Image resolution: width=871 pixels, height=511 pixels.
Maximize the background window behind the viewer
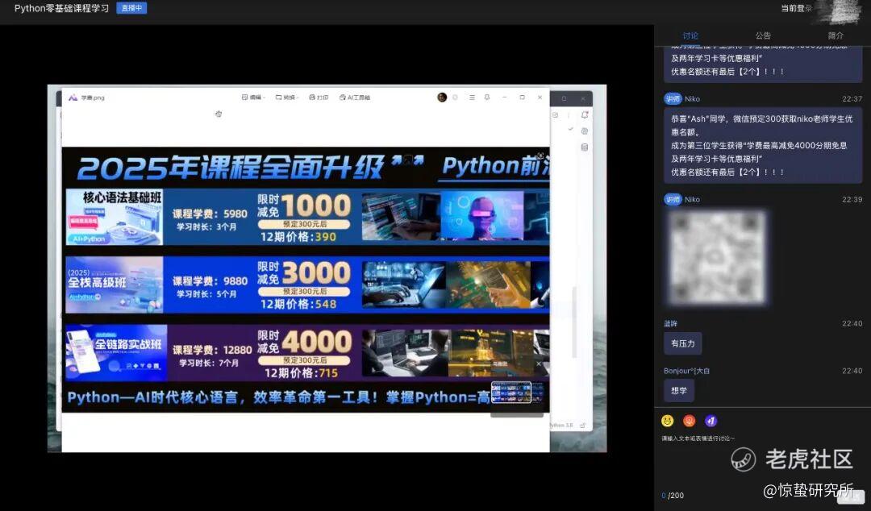click(564, 98)
